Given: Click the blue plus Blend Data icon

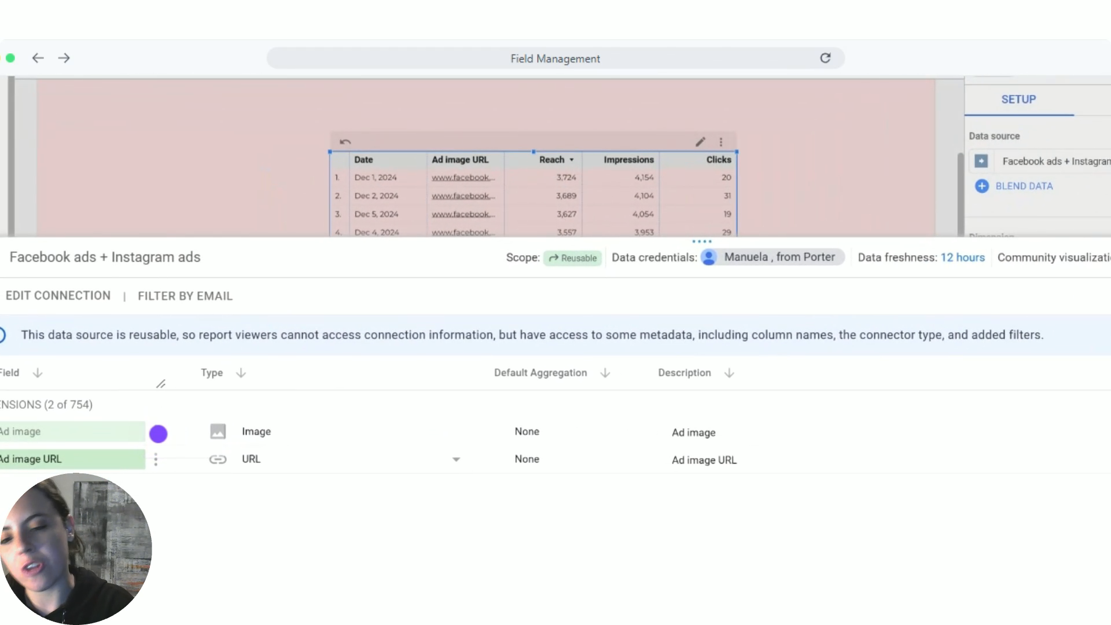Looking at the screenshot, I should tap(981, 186).
